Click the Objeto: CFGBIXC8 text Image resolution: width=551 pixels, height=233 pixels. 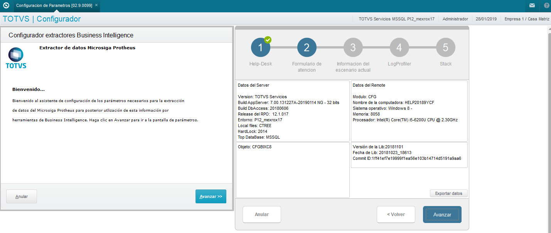click(x=255, y=147)
